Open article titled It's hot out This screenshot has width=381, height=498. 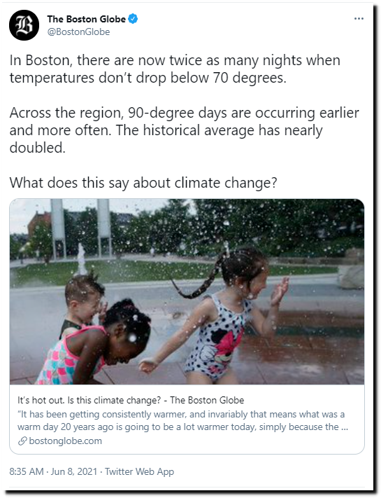[131, 400]
